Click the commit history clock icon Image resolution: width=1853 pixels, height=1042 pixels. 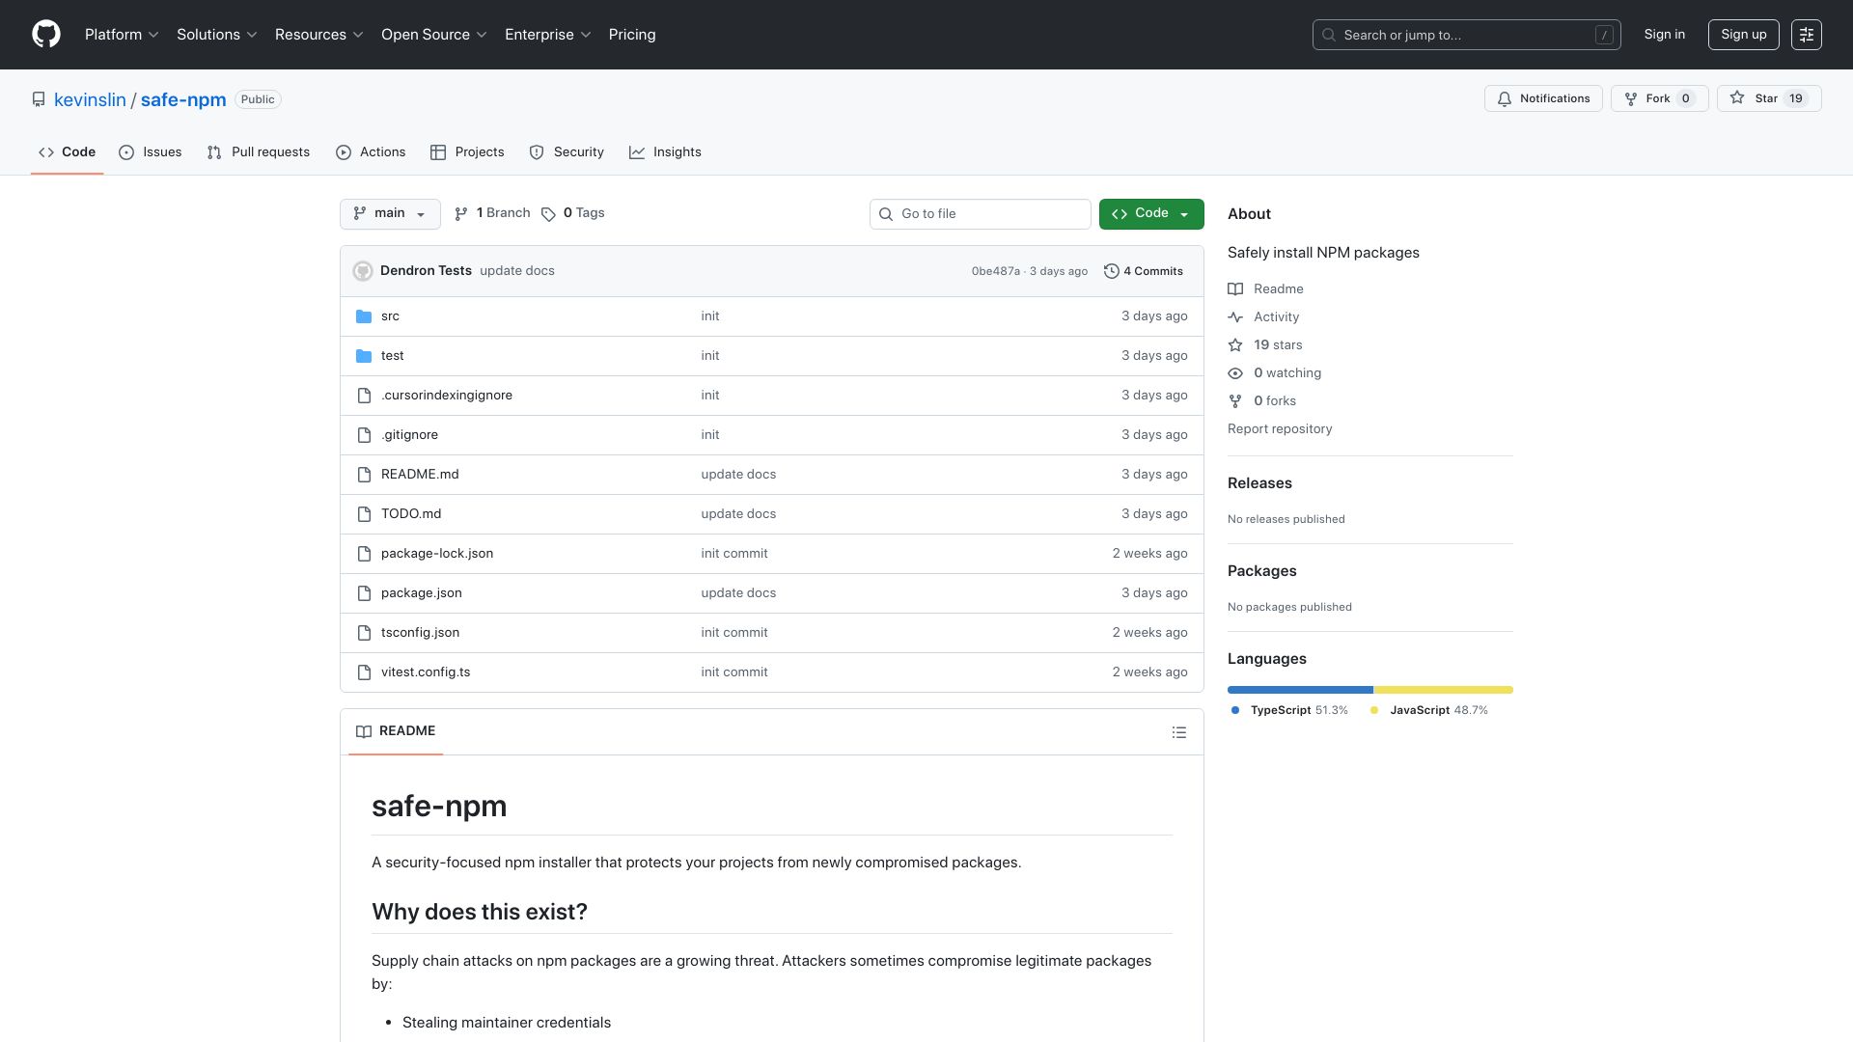[1111, 271]
